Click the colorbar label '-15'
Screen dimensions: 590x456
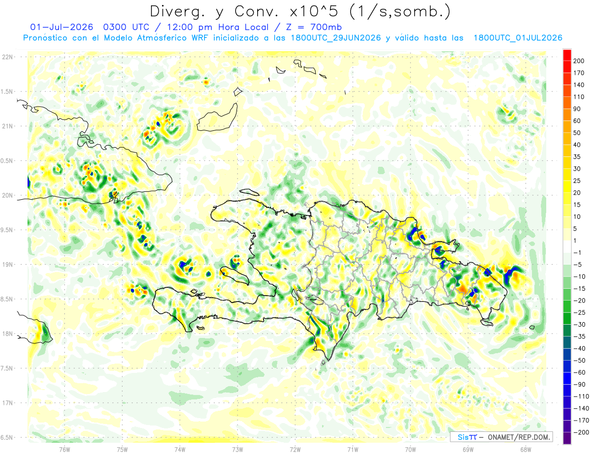coord(580,288)
